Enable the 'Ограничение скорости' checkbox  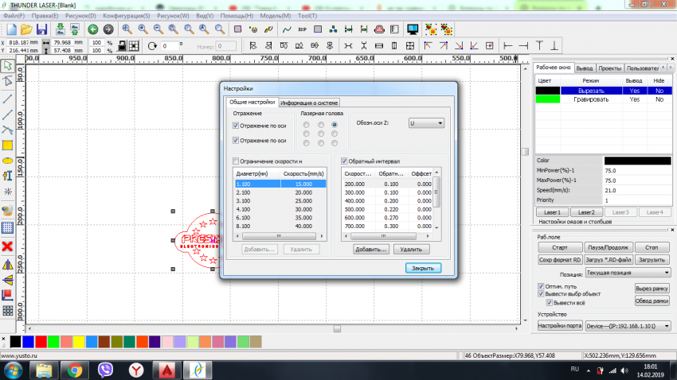tap(236, 161)
